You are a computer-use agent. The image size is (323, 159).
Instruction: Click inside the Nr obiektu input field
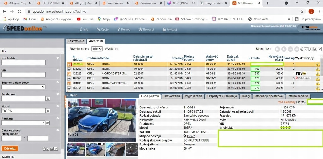pos(23,63)
